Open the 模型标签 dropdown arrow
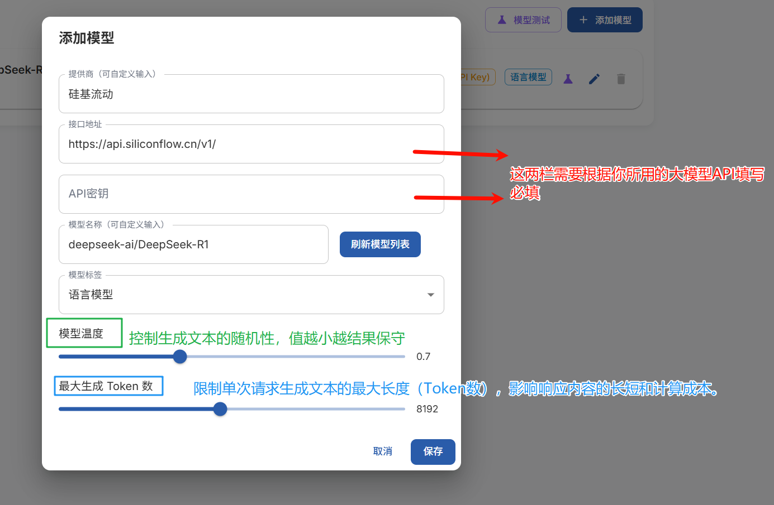774x505 pixels. click(430, 295)
